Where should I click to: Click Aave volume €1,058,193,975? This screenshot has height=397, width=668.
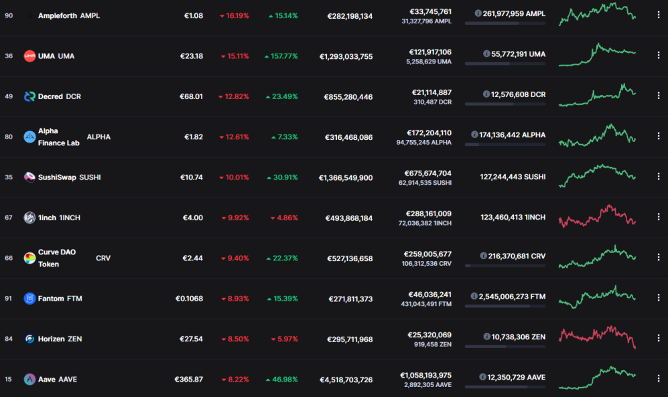[425, 376]
